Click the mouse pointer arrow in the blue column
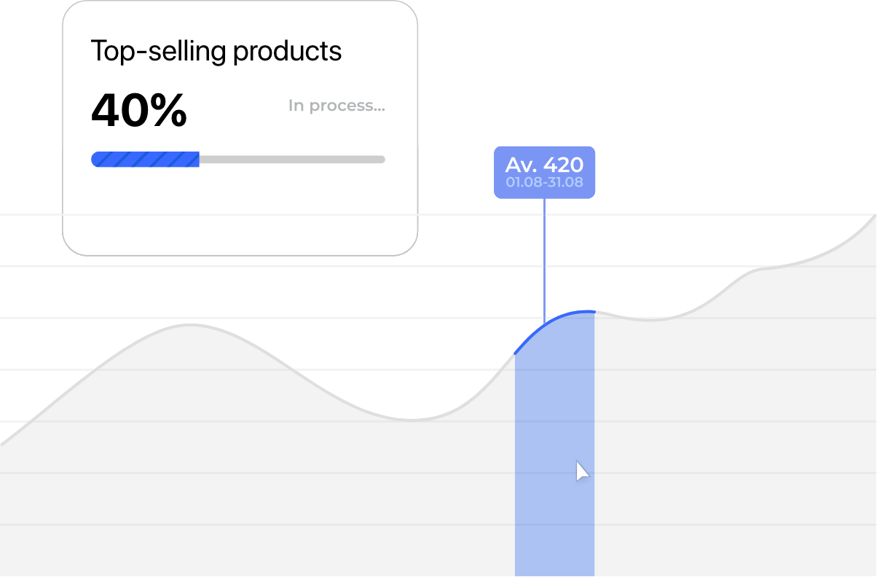Screen dimensions: 877x577 pyautogui.click(x=582, y=471)
